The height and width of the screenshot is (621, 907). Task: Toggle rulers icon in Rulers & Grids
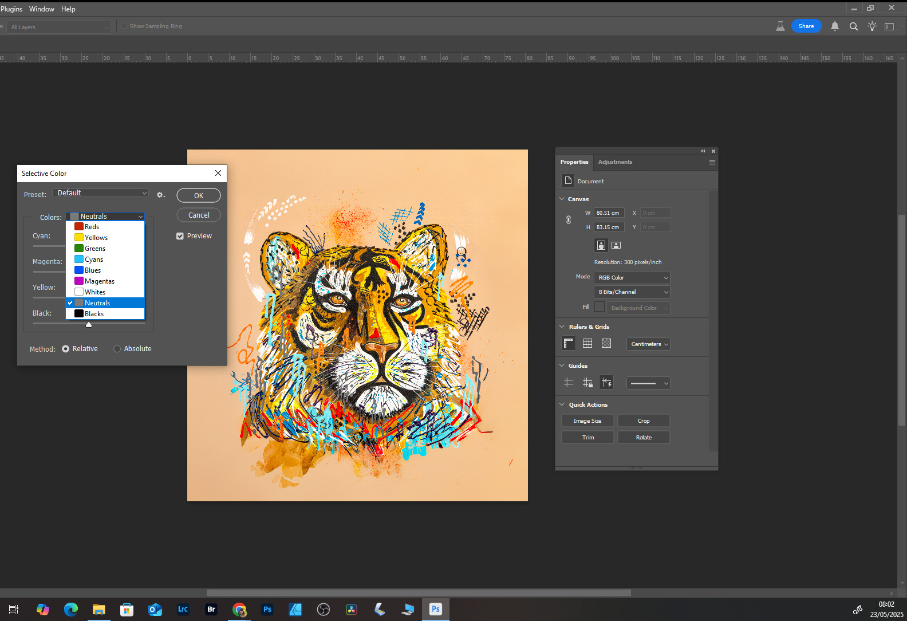click(x=569, y=343)
